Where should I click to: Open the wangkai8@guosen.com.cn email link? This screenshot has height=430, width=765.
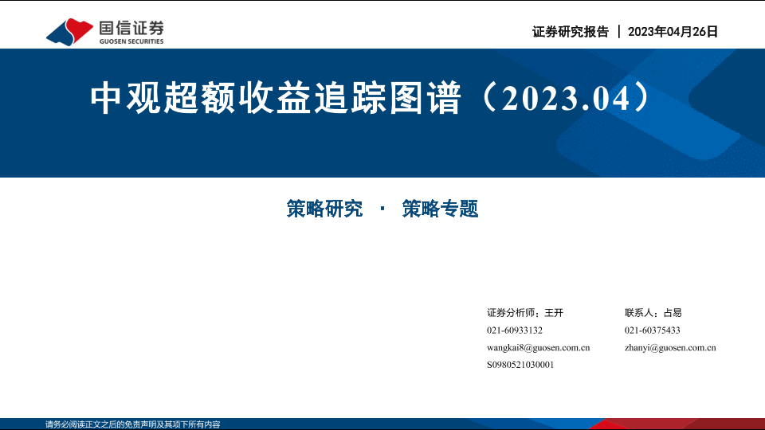tap(538, 347)
